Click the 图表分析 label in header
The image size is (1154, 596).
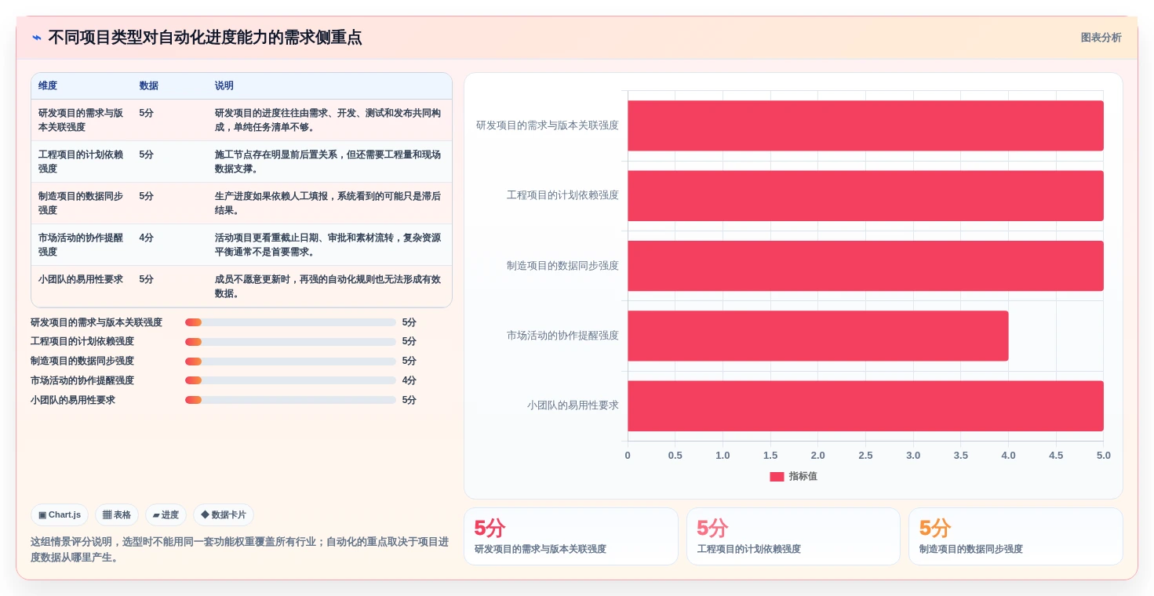point(1101,38)
